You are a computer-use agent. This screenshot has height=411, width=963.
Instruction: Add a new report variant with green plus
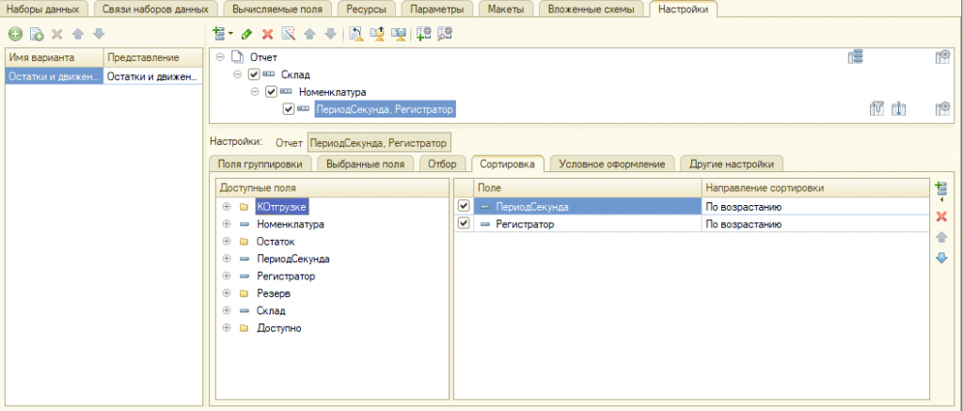15,34
